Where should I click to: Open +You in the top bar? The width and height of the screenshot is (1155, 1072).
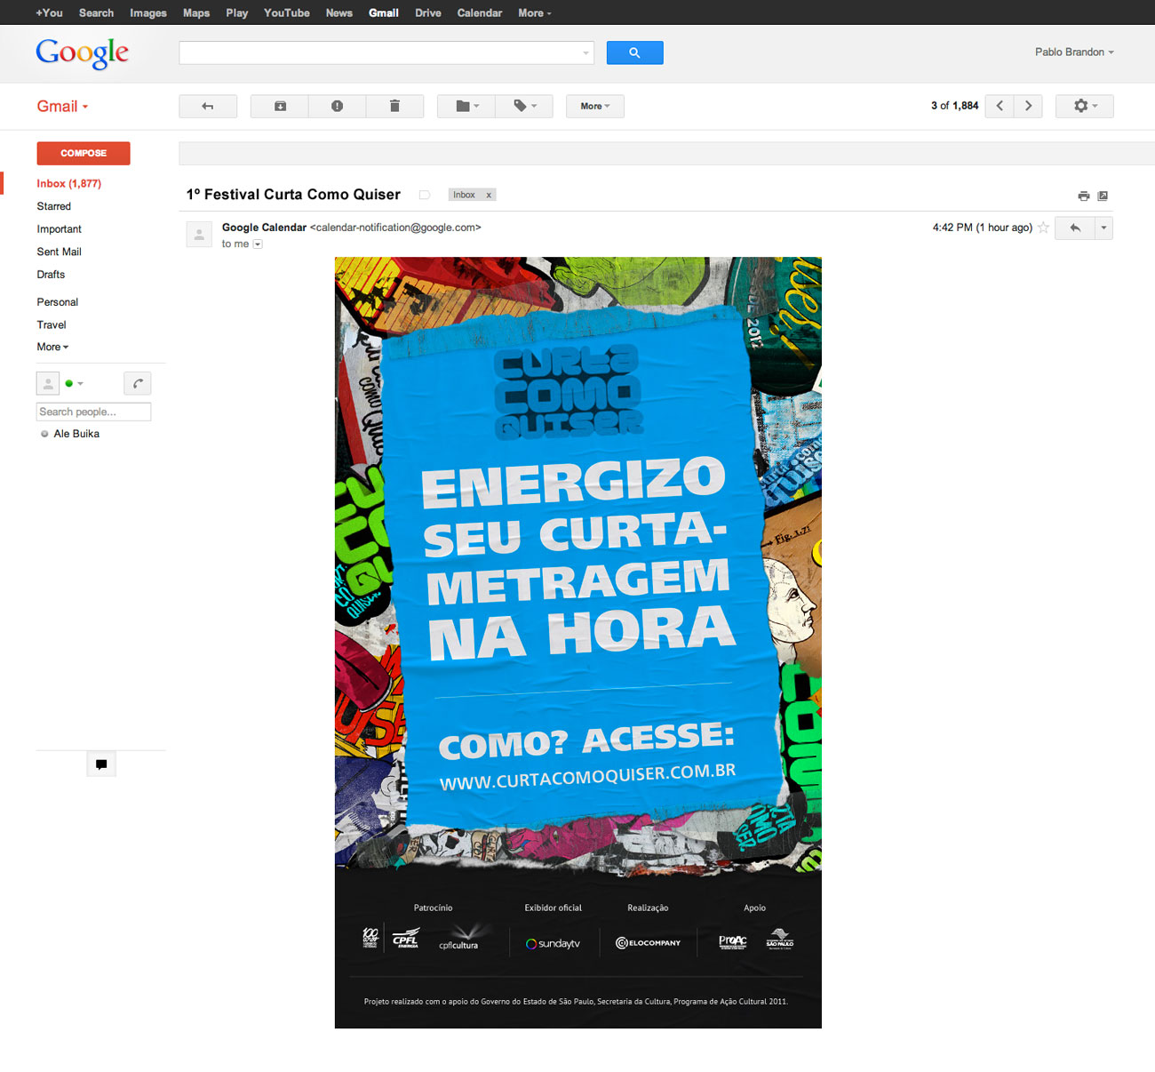[49, 12]
